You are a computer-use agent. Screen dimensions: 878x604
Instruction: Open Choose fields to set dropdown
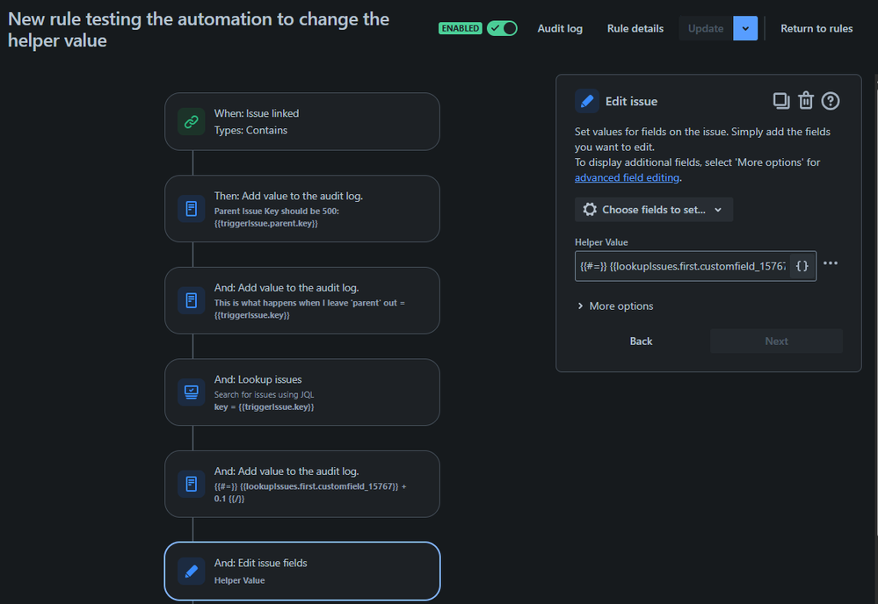point(654,210)
